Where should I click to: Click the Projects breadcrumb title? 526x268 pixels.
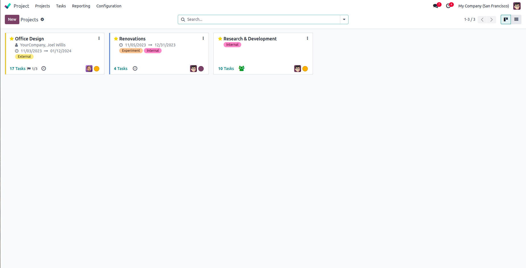click(x=29, y=20)
